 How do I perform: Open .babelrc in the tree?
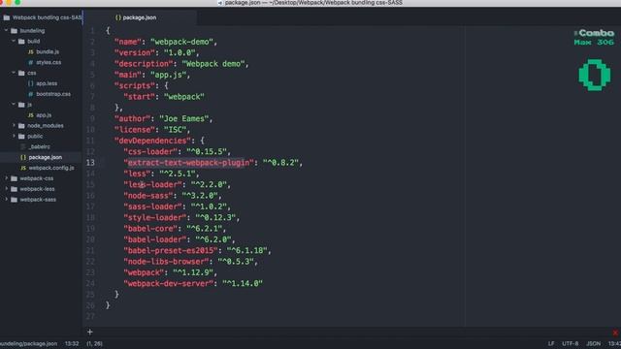click(39, 146)
